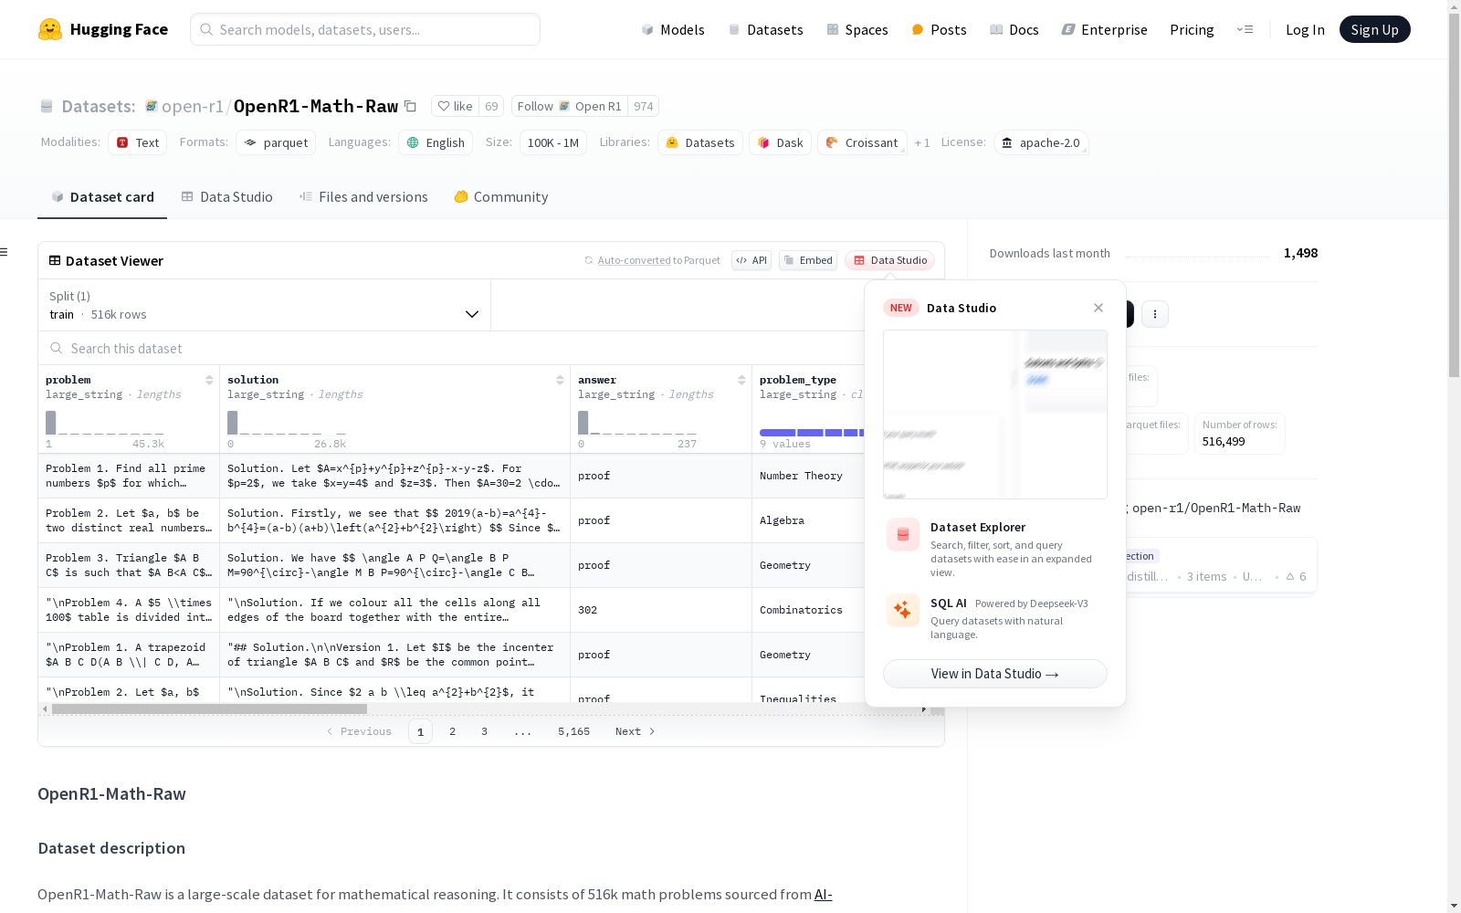Viewport: 1461px width, 913px height.
Task: Jump to page 5,165
Action: tap(573, 731)
